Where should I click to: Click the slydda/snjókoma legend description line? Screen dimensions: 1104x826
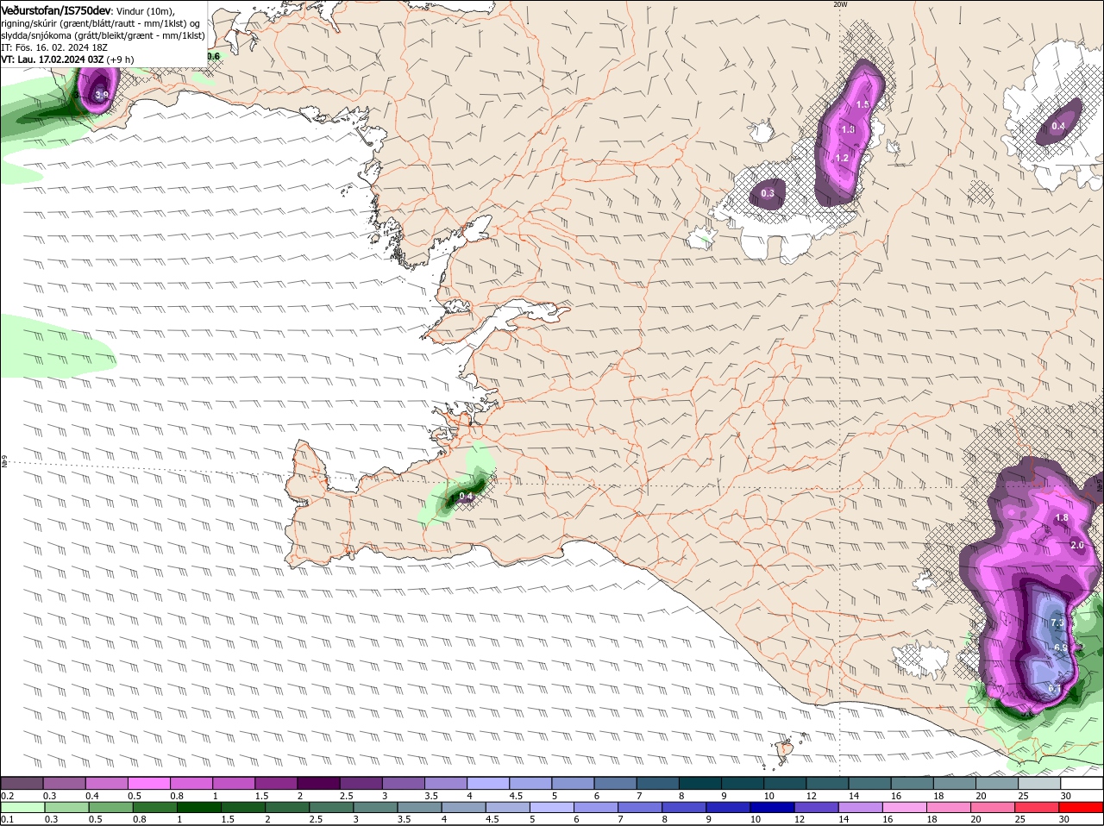[103, 35]
